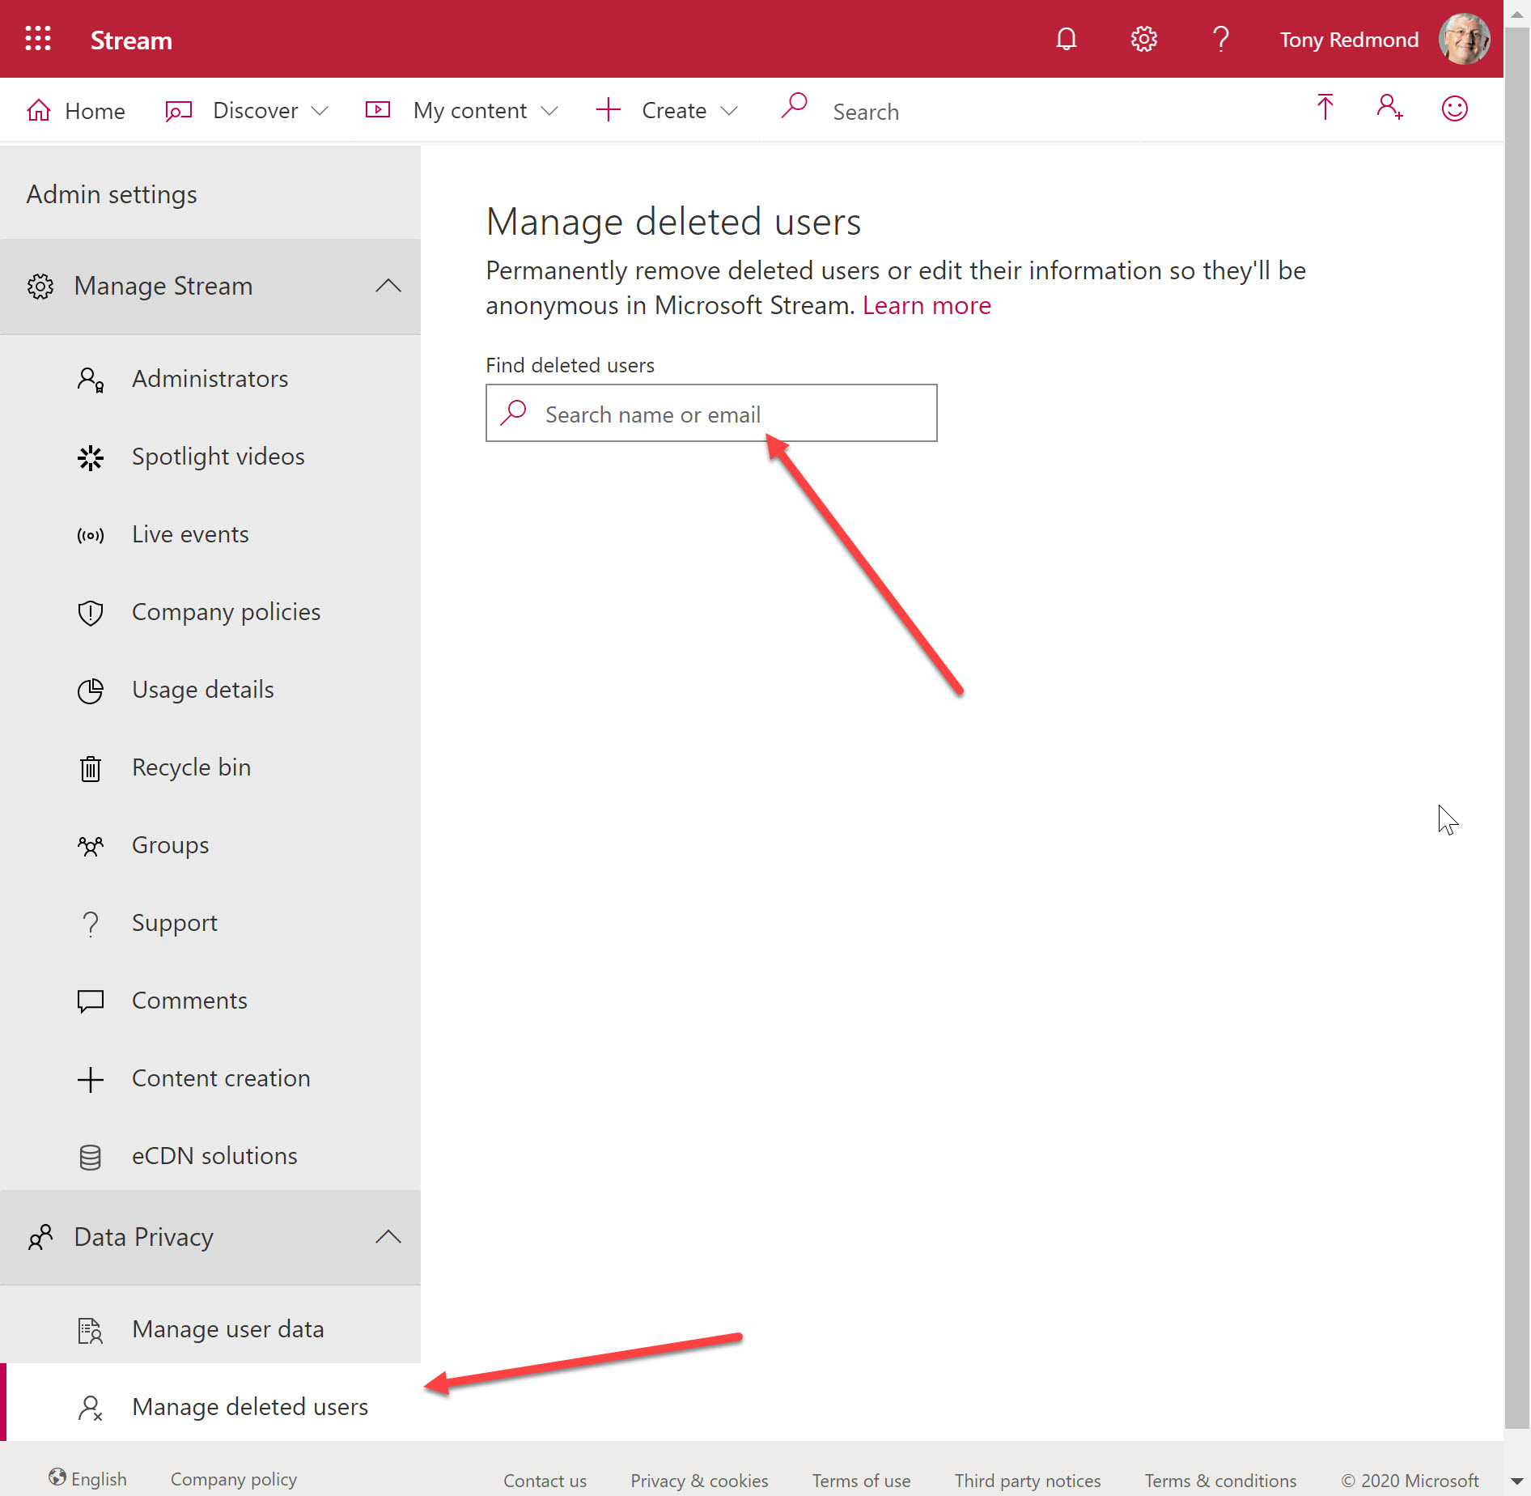The width and height of the screenshot is (1531, 1496).
Task: Open Company policy footer link
Action: click(x=234, y=1479)
